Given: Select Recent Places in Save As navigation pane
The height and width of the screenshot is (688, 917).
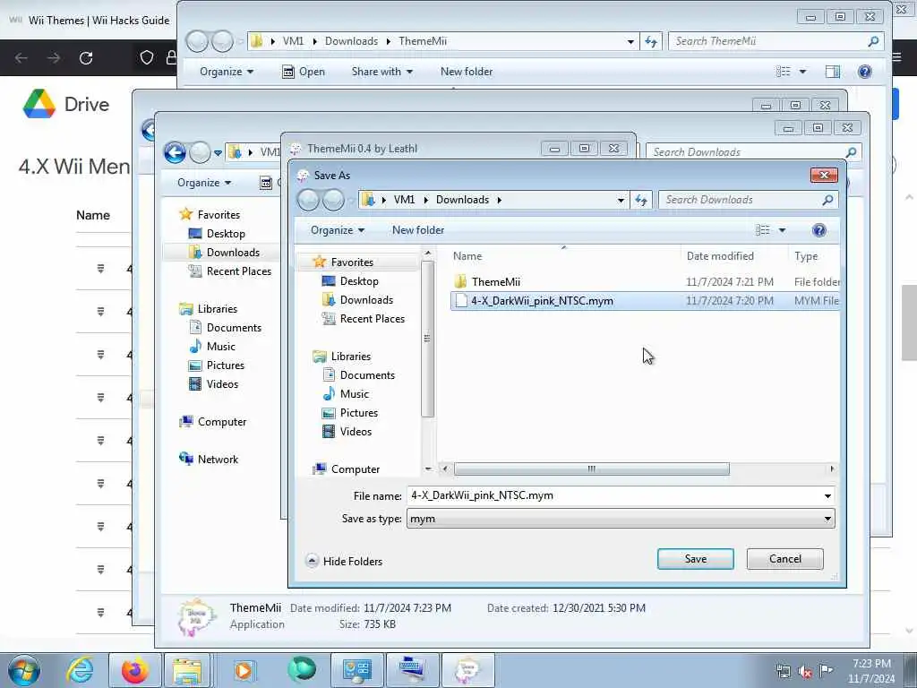Looking at the screenshot, I should (372, 318).
